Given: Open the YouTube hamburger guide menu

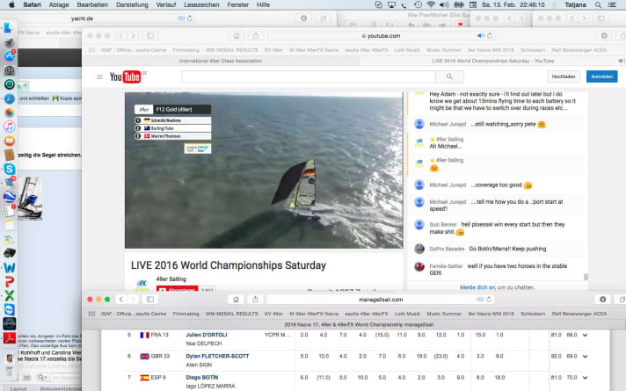Looking at the screenshot, I should click(x=99, y=76).
